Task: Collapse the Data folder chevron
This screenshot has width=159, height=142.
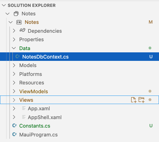Action: click(14, 48)
